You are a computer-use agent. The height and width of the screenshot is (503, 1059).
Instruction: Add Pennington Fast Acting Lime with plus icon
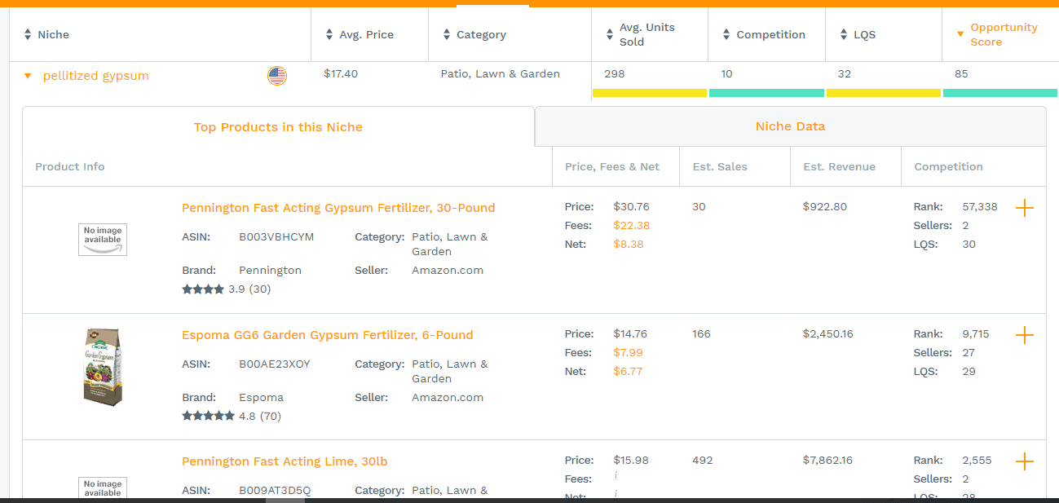(x=1025, y=461)
